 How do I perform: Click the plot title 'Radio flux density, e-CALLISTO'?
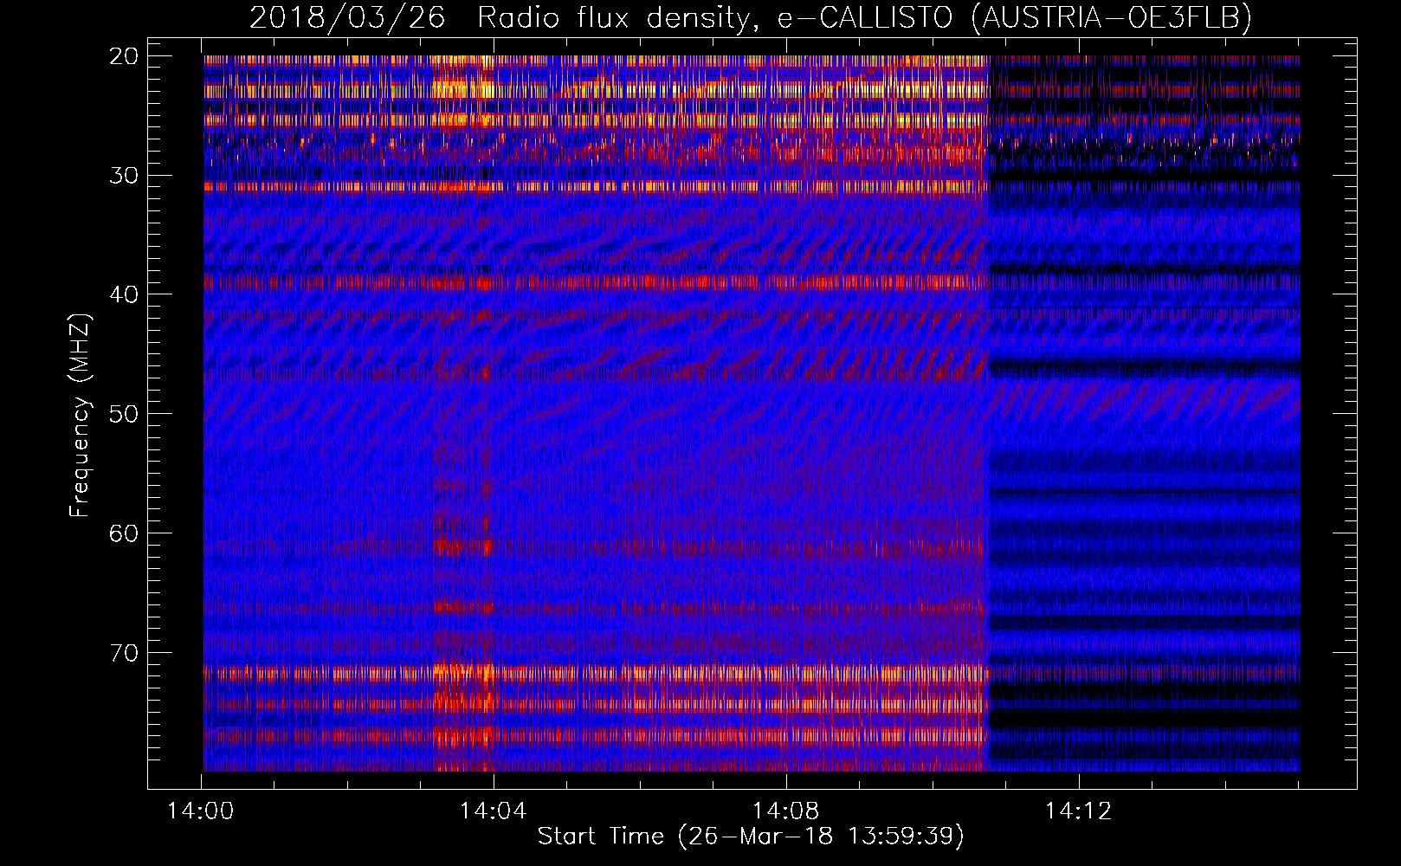715,17
